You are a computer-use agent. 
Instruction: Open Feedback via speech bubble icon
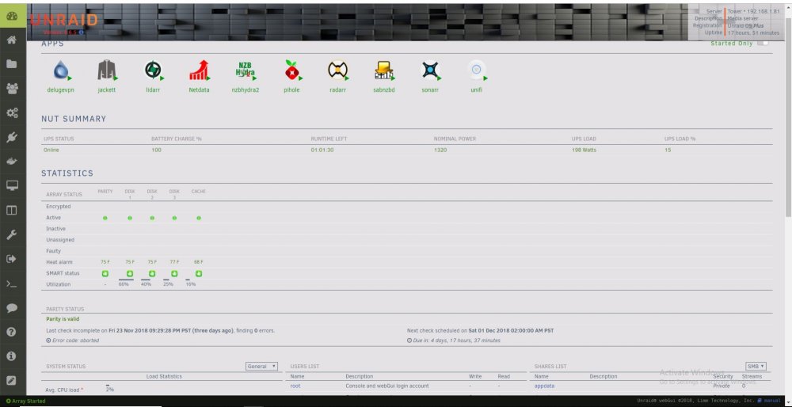point(12,307)
